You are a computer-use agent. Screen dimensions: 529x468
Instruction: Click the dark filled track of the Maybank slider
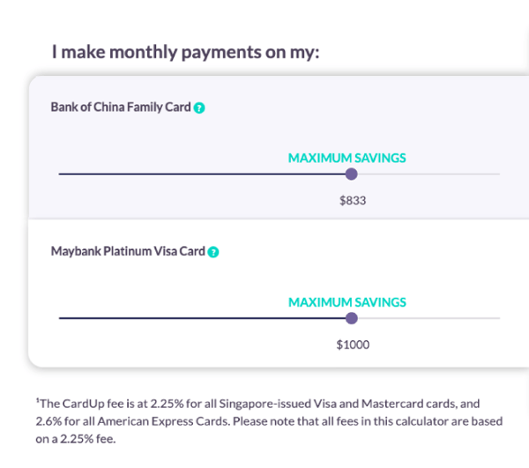(x=203, y=318)
